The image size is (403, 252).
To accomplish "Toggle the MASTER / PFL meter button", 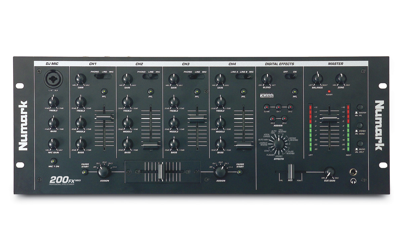I will click(361, 107).
